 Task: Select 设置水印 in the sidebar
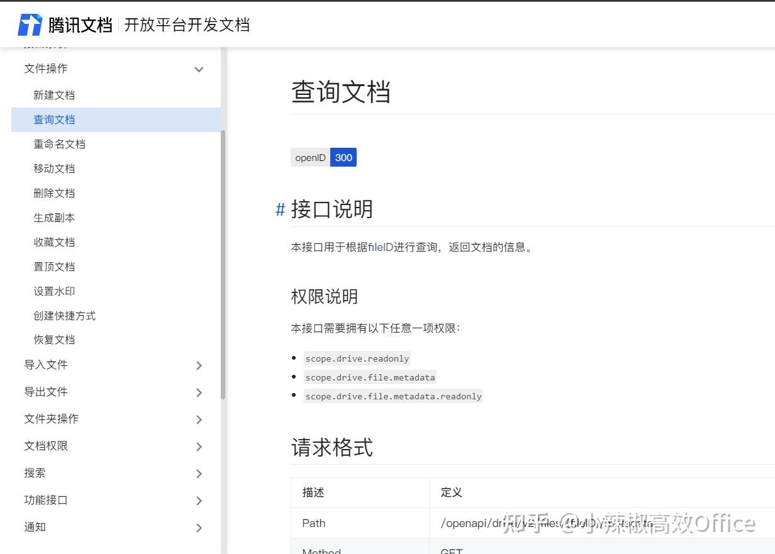point(54,291)
